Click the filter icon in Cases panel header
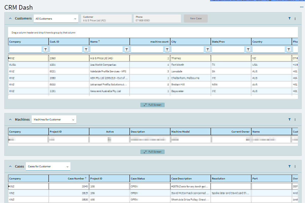Image resolution: width=305 pixels, height=203 pixels. 290,167
